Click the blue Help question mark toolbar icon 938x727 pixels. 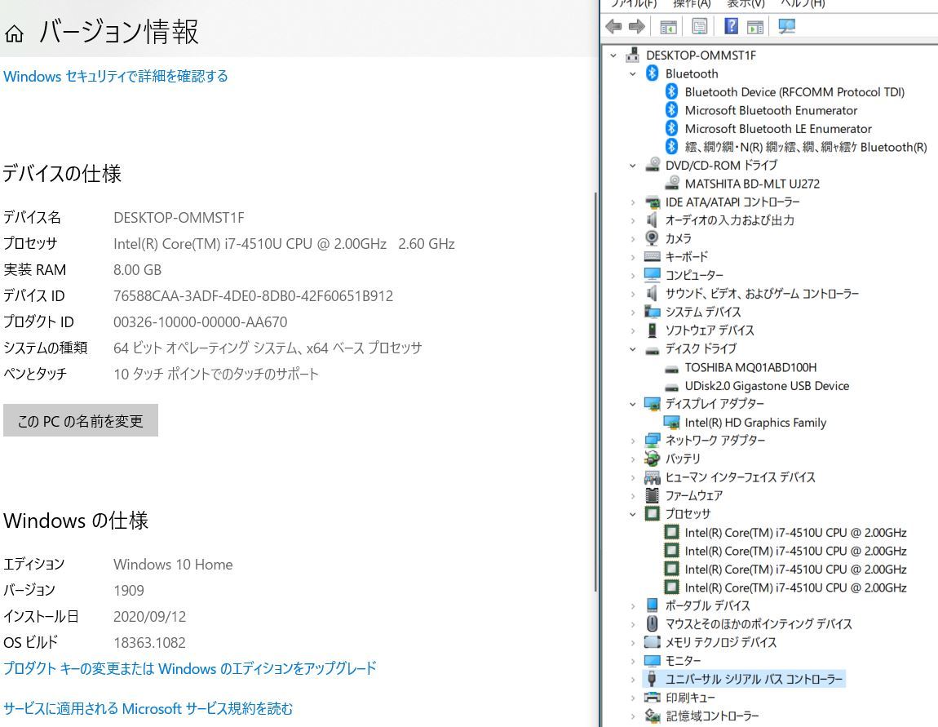click(731, 26)
